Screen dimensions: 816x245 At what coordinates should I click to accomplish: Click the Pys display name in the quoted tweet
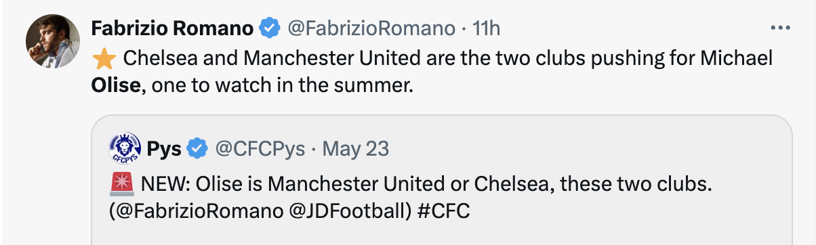click(165, 148)
